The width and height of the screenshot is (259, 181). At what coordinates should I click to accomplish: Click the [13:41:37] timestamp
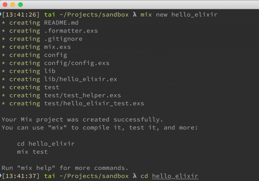tap(21, 176)
